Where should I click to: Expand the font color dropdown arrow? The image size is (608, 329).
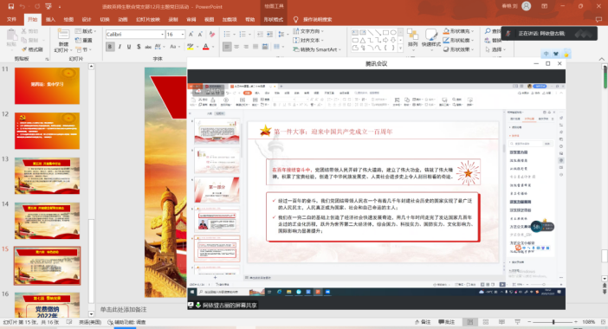pyautogui.click(x=213, y=47)
